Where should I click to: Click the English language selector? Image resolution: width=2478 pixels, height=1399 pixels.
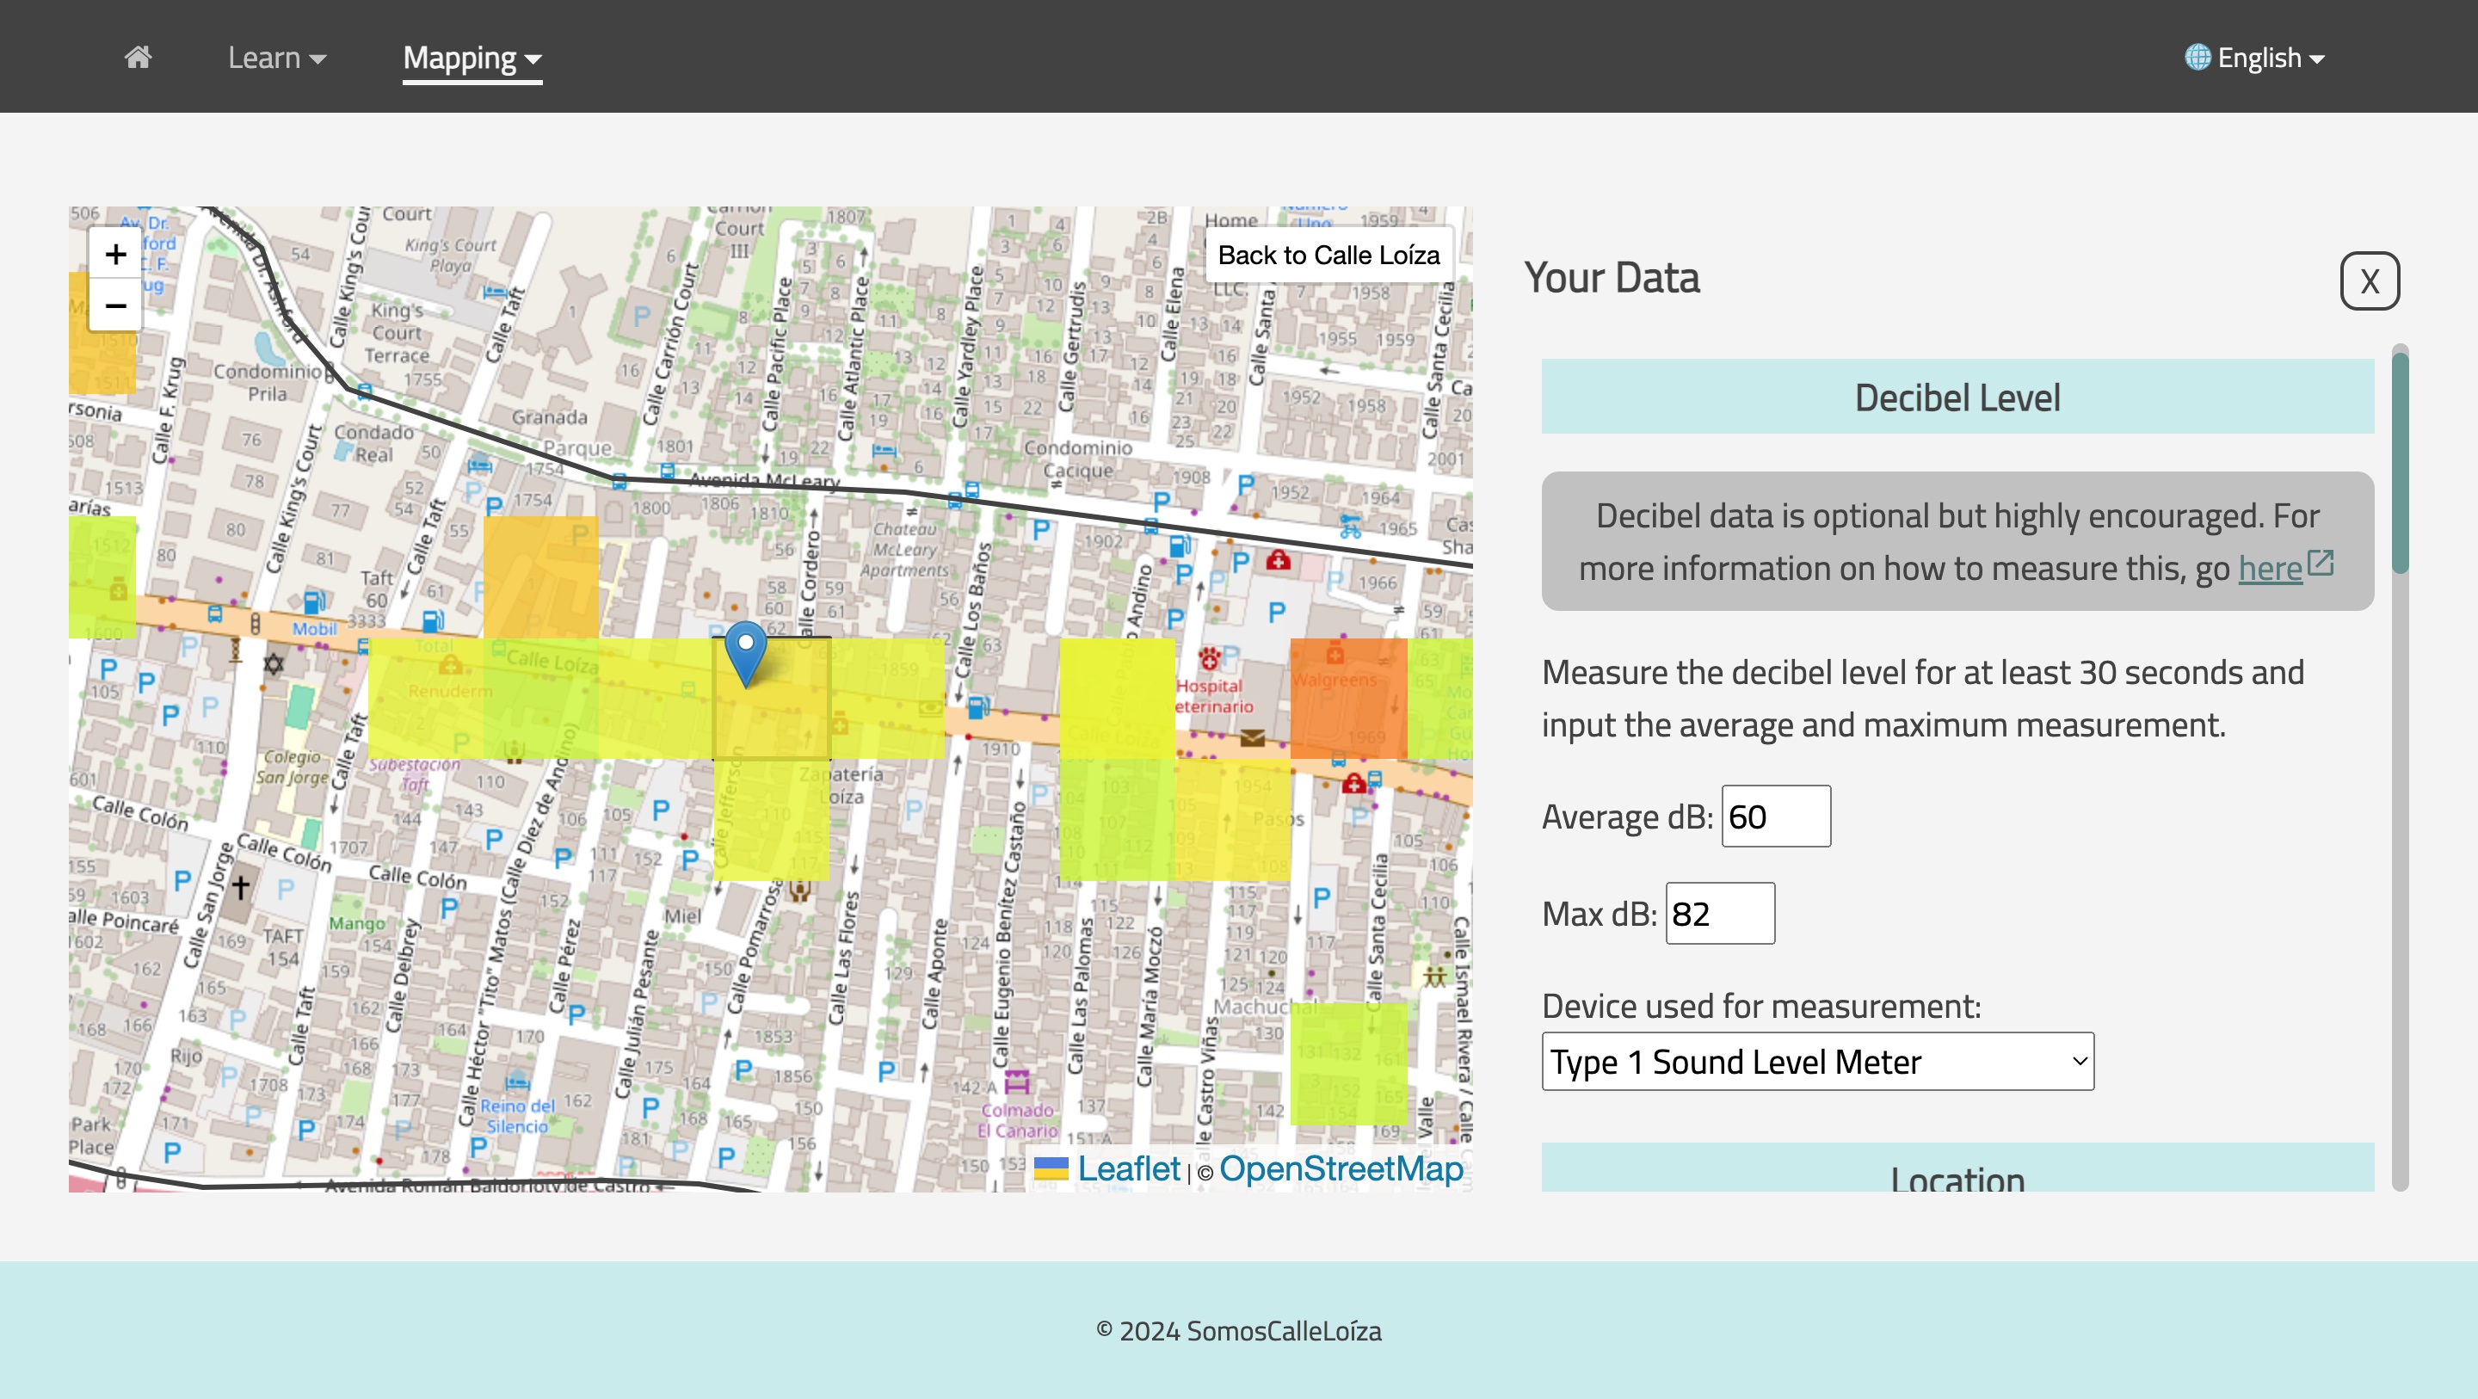coord(2255,58)
